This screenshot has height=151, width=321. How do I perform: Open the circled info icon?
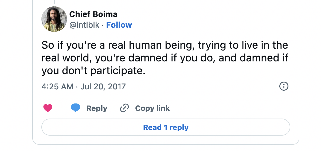(x=284, y=86)
